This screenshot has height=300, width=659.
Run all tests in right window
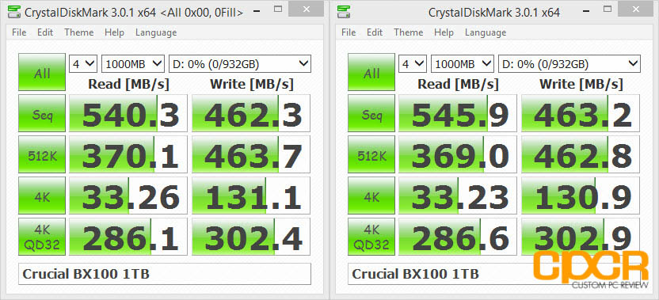point(371,72)
